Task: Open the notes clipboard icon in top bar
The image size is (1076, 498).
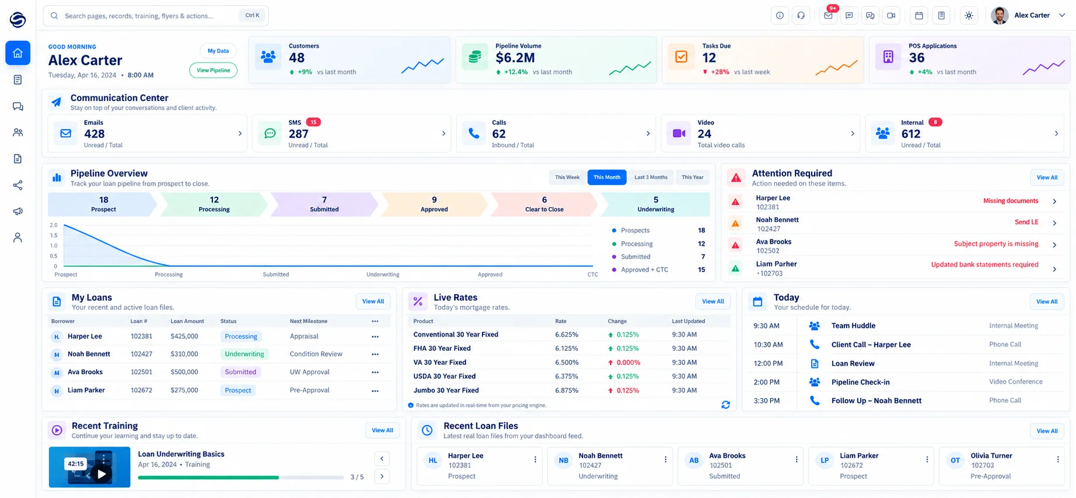Action: (941, 16)
